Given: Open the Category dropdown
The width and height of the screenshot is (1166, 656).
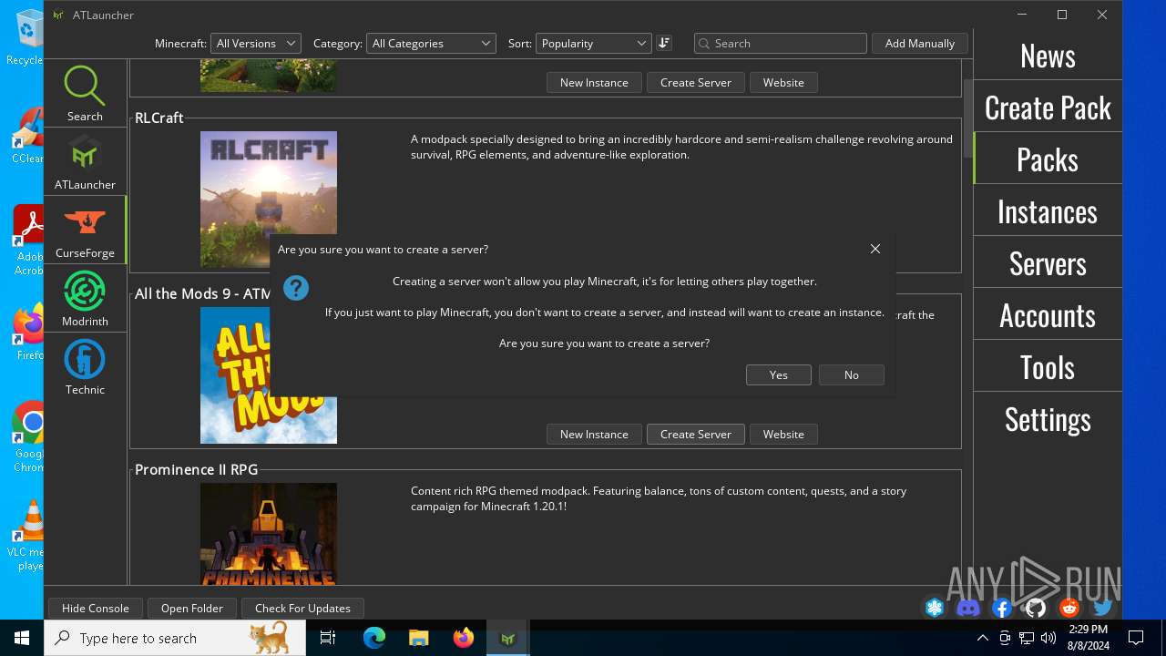Looking at the screenshot, I should (430, 43).
